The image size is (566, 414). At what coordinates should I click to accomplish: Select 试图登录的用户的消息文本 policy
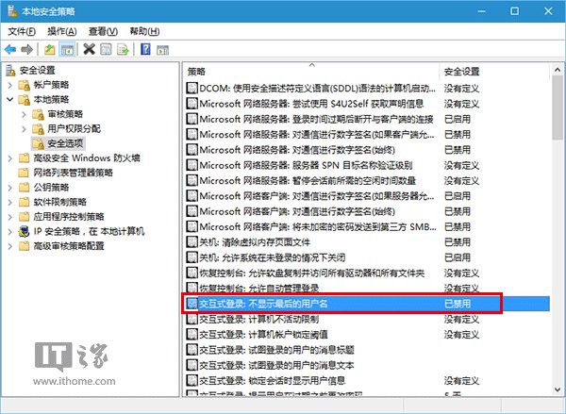click(x=368, y=365)
